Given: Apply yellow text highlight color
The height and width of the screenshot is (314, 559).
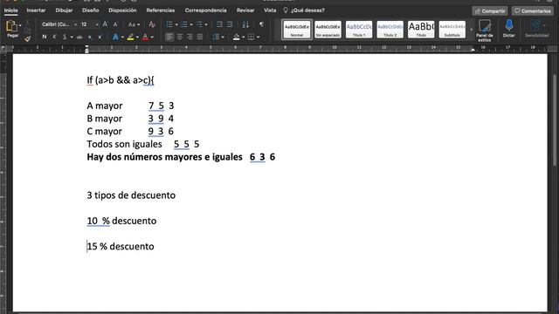Looking at the screenshot, I should (130, 37).
